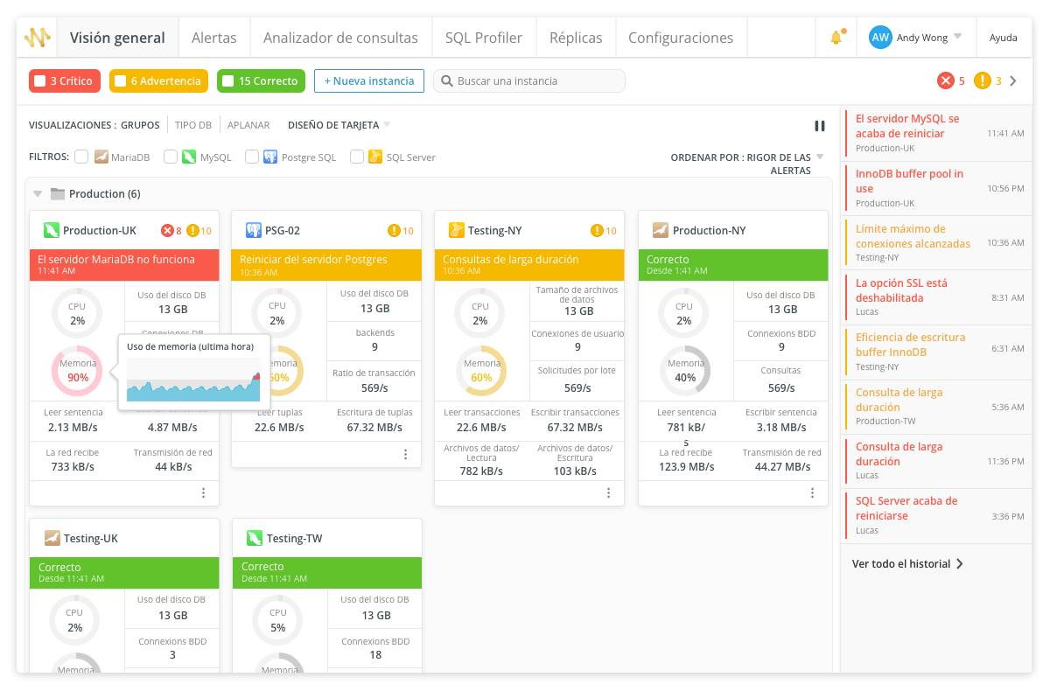Click the yellow warning count icon

(x=983, y=80)
